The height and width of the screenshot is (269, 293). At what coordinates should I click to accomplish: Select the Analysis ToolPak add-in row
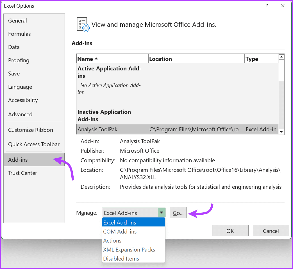[x=112, y=129]
